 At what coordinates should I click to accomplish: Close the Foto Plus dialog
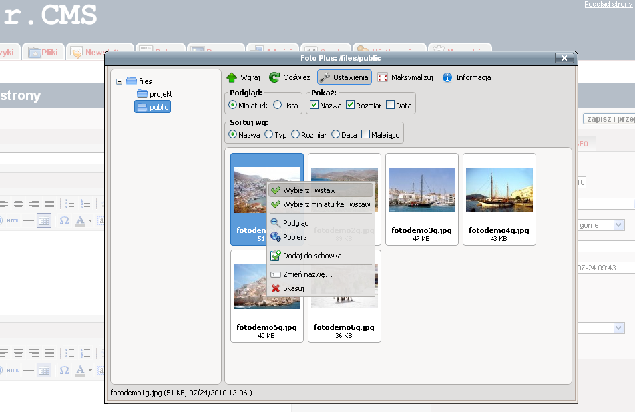coord(564,58)
